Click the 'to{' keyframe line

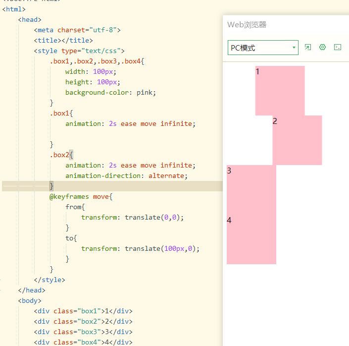(71, 238)
